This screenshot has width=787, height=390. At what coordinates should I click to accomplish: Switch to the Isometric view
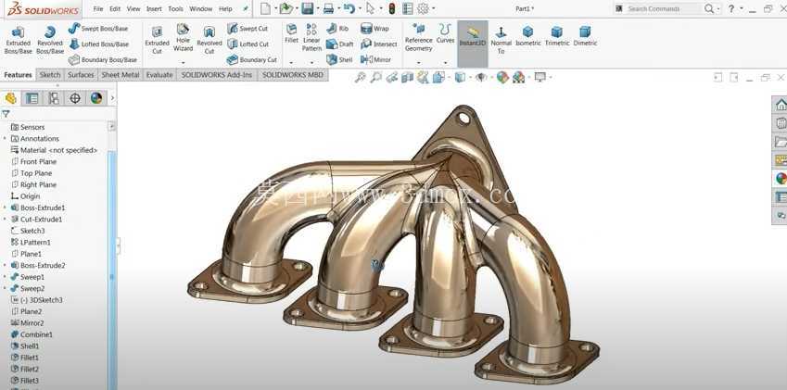[528, 36]
